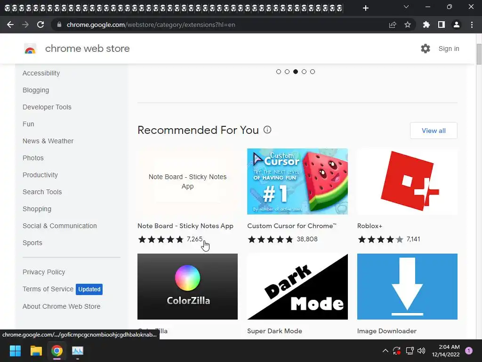Open the Chrome profile avatar menu

coord(457,25)
